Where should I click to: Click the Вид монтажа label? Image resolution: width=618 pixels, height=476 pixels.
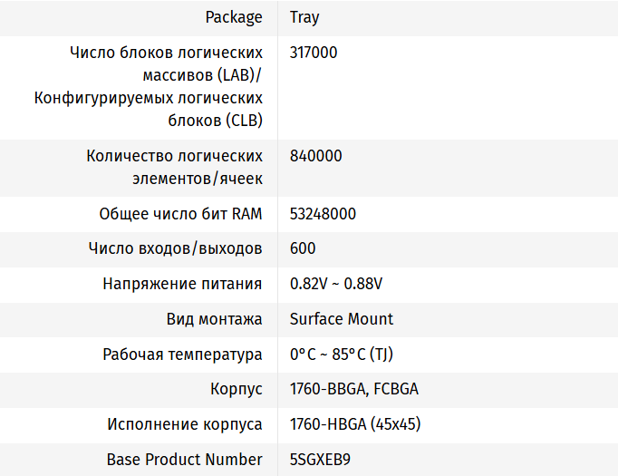click(214, 319)
